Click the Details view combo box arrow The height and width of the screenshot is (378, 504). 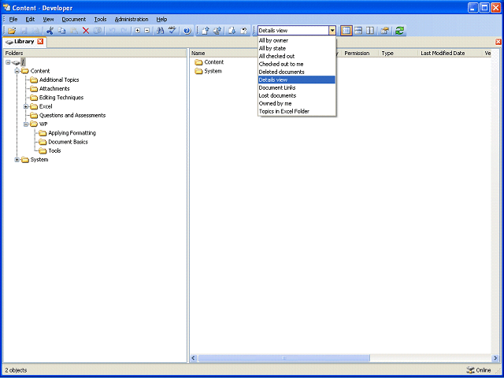(332, 31)
